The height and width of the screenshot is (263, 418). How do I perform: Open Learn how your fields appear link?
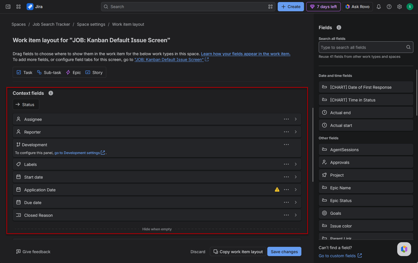point(246,54)
